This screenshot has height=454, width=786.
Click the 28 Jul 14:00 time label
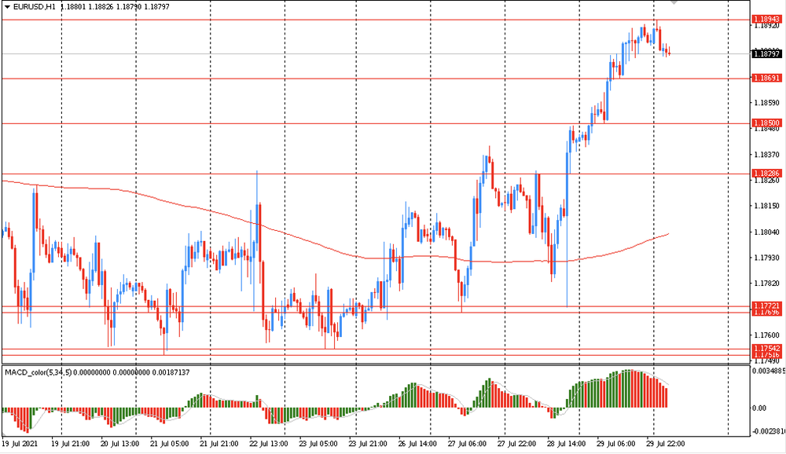pos(567,444)
